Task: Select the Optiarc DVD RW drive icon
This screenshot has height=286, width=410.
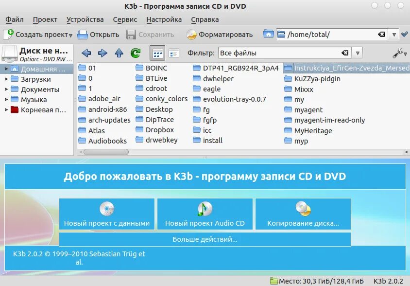Action: (x=10, y=54)
